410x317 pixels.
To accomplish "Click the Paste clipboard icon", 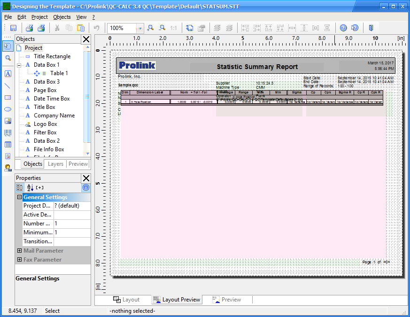I will [81, 28].
